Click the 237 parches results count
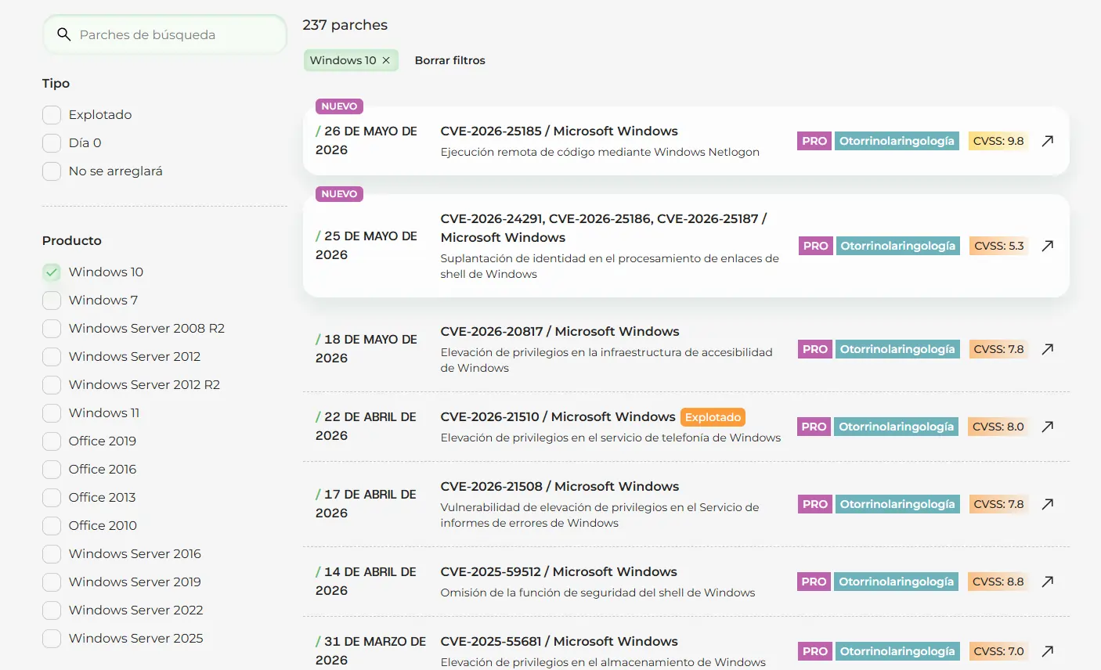The width and height of the screenshot is (1101, 670). (x=345, y=25)
